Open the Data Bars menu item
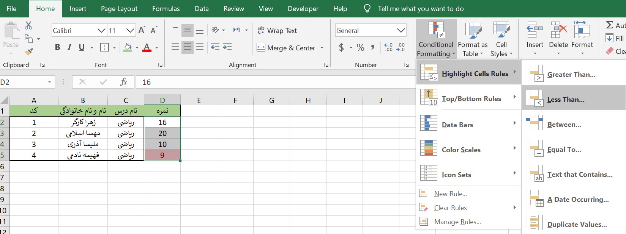 click(x=468, y=124)
